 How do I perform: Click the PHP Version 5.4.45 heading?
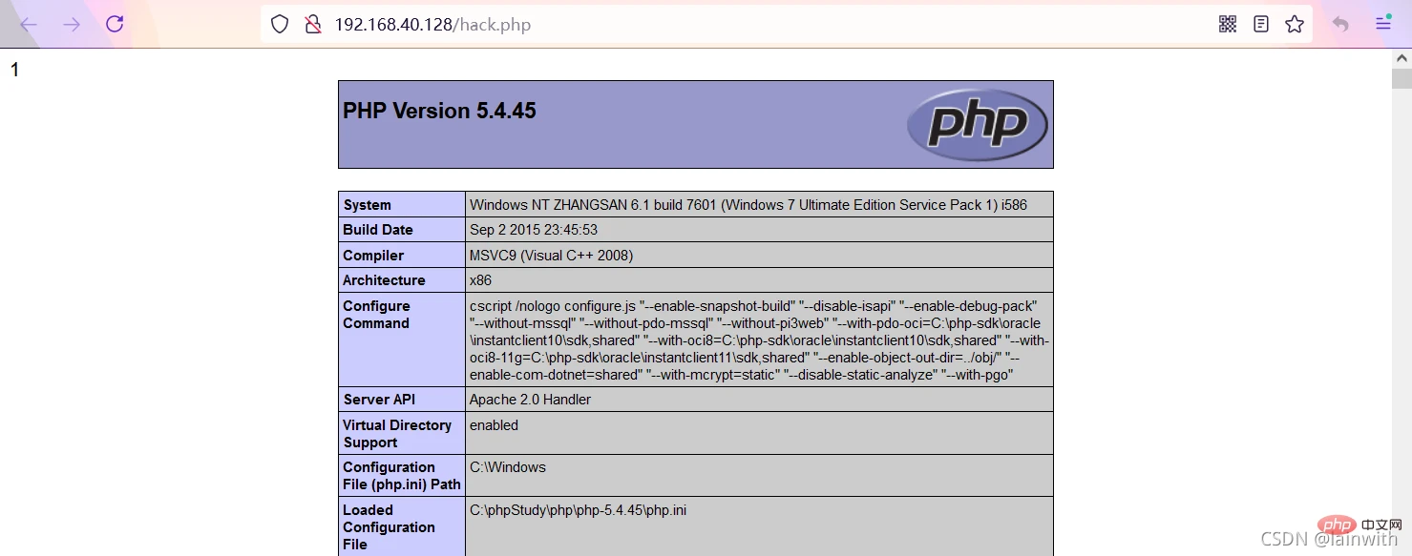click(439, 111)
